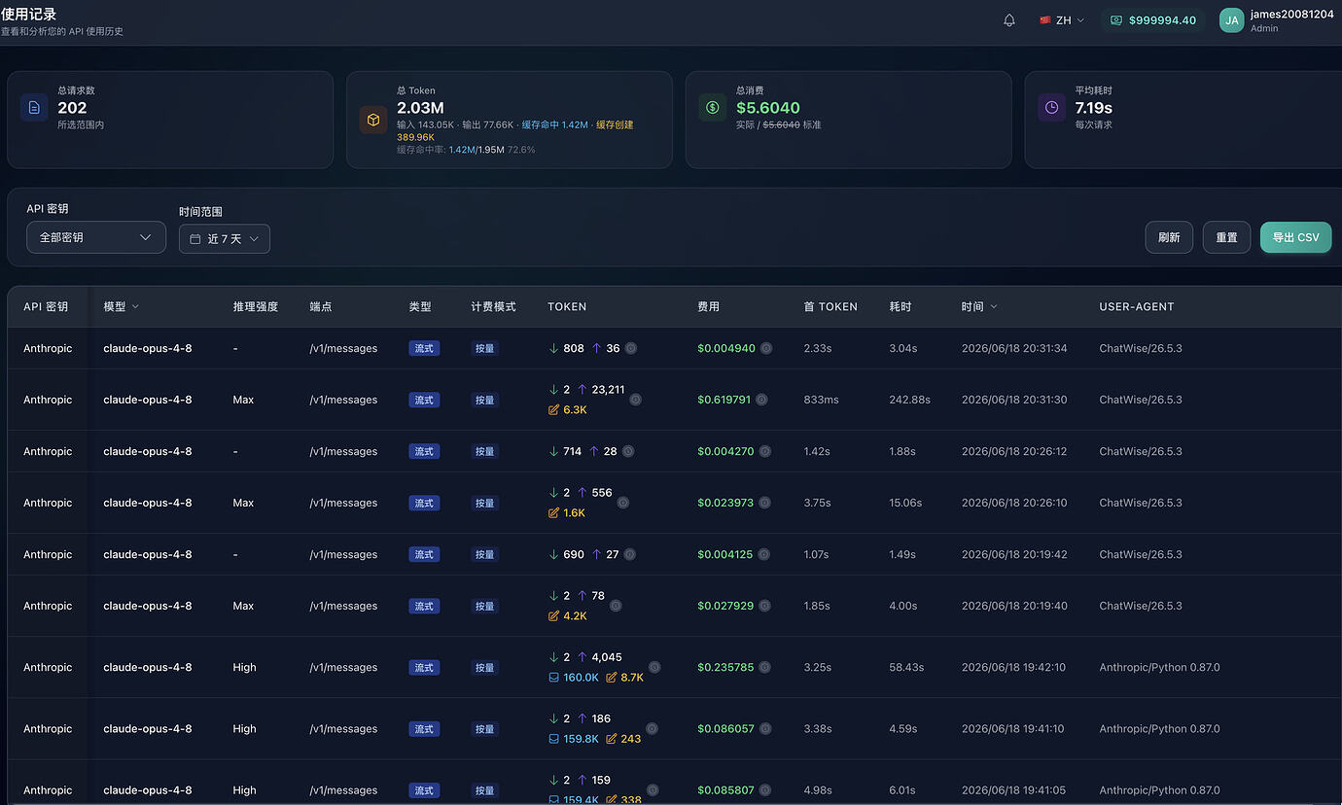Show token details icon beside 23,211 output
Viewport: 1342px width, 805px height.
coord(636,400)
